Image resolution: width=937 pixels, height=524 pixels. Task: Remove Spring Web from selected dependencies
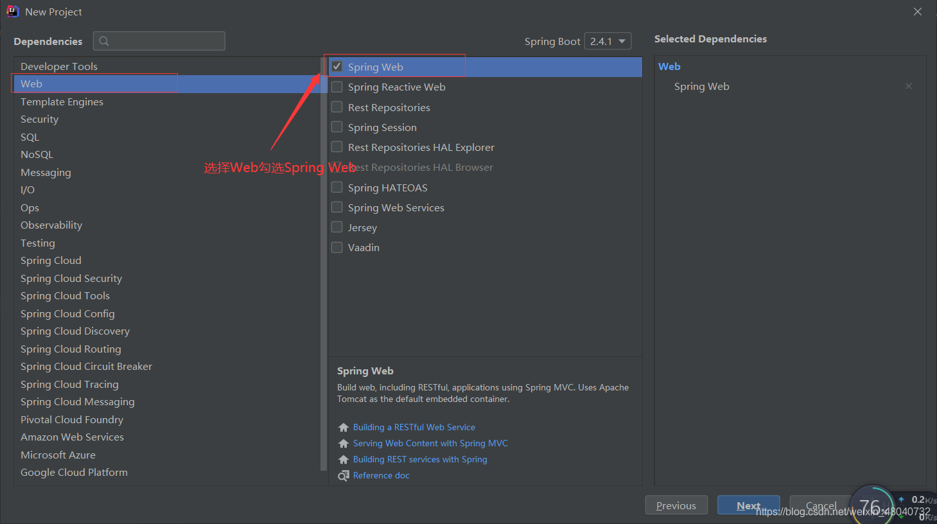909,86
